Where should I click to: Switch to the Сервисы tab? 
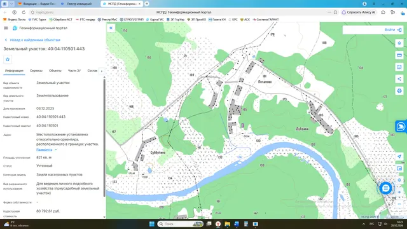tap(36, 71)
